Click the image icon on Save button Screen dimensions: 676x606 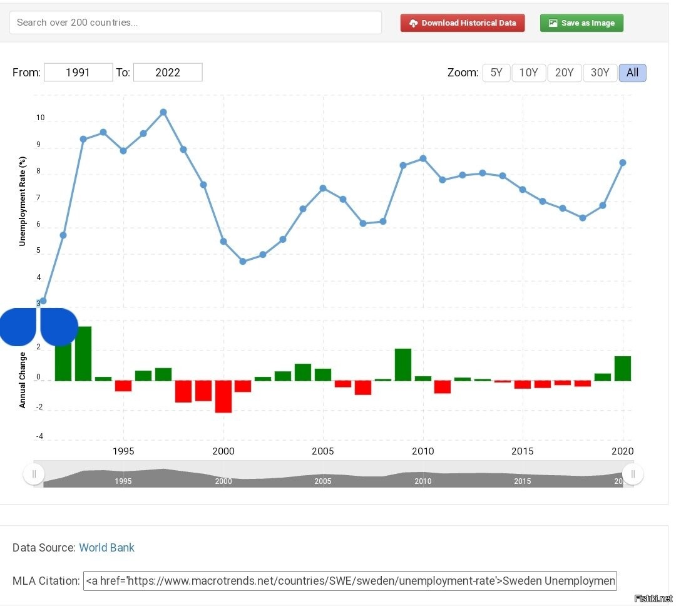tap(553, 23)
